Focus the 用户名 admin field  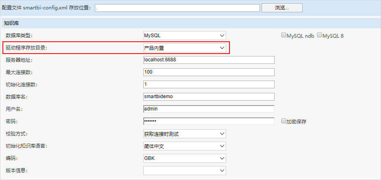(x=209, y=109)
